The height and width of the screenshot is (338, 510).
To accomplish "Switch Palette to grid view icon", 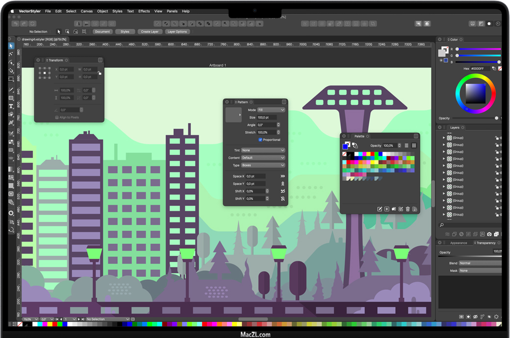I will [414, 145].
